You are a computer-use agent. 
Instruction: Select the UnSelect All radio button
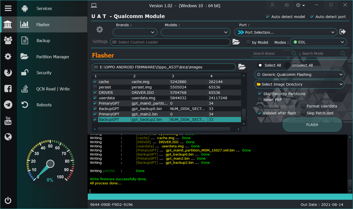287,65
